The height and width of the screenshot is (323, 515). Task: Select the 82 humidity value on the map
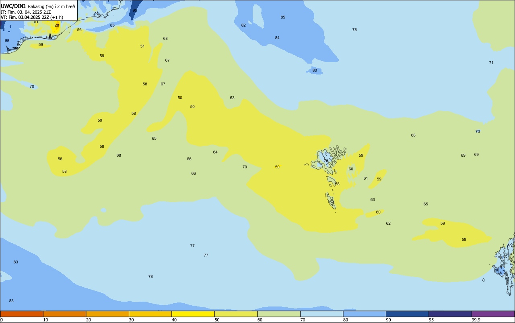point(243,25)
